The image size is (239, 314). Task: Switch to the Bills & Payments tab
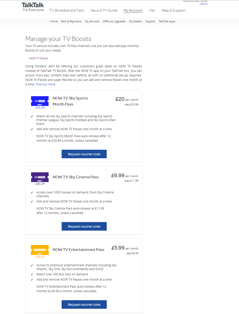point(71,21)
